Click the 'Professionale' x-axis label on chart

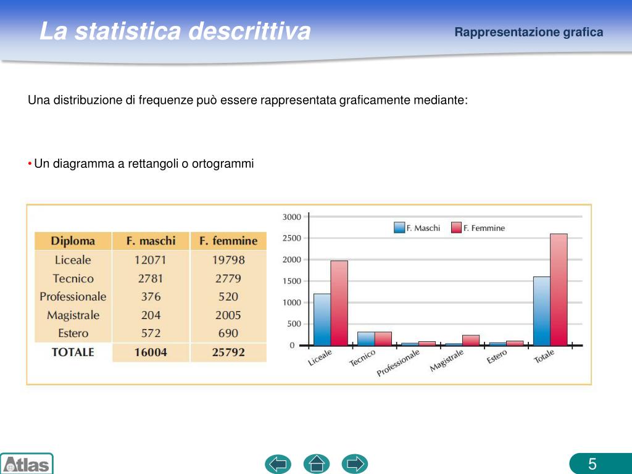pyautogui.click(x=398, y=363)
